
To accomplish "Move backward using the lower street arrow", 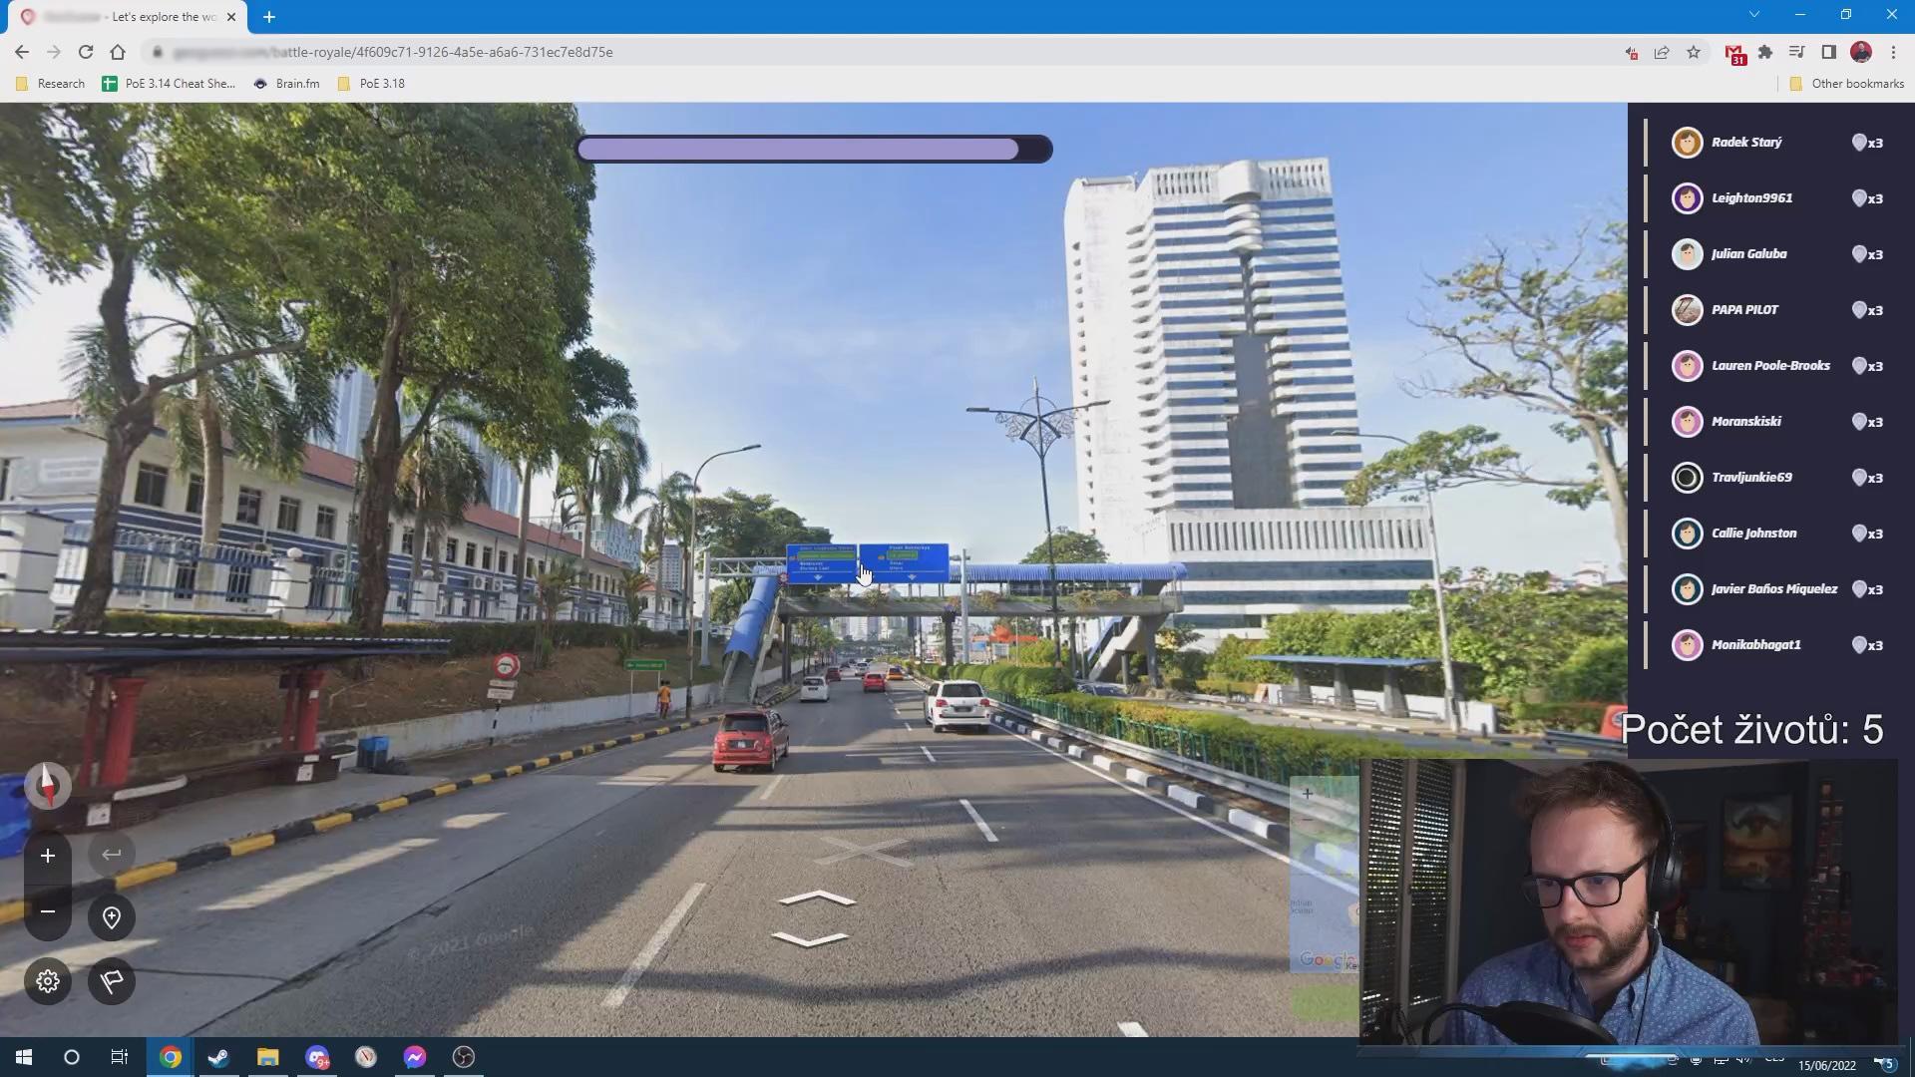I will click(809, 939).
